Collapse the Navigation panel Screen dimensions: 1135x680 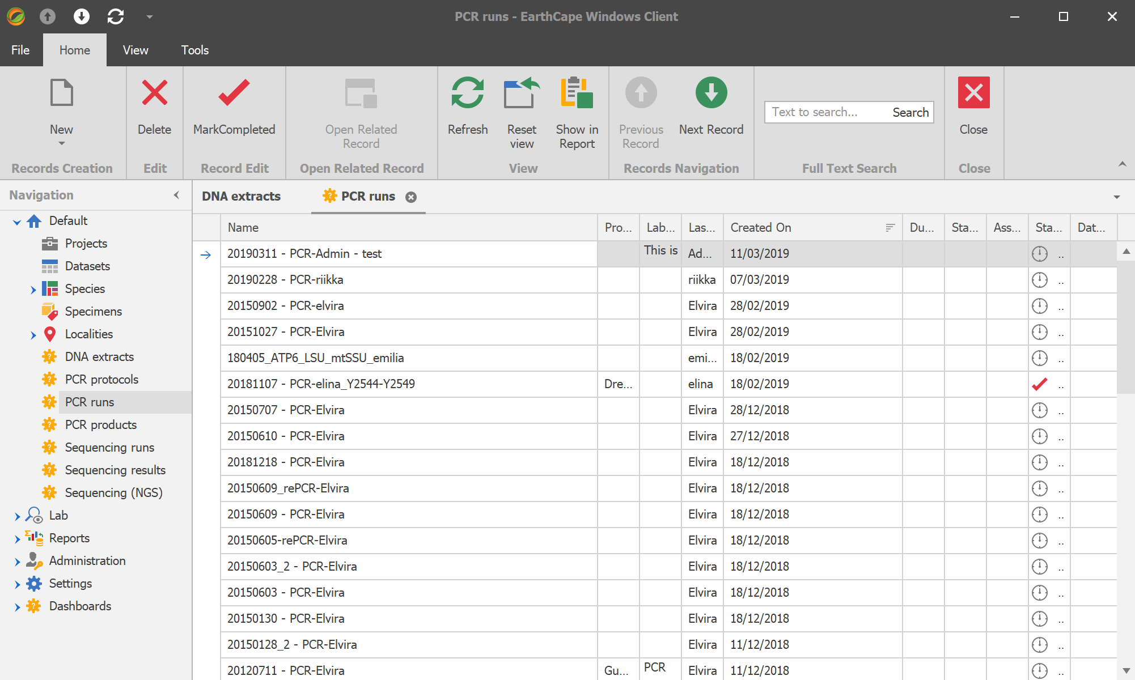176,195
